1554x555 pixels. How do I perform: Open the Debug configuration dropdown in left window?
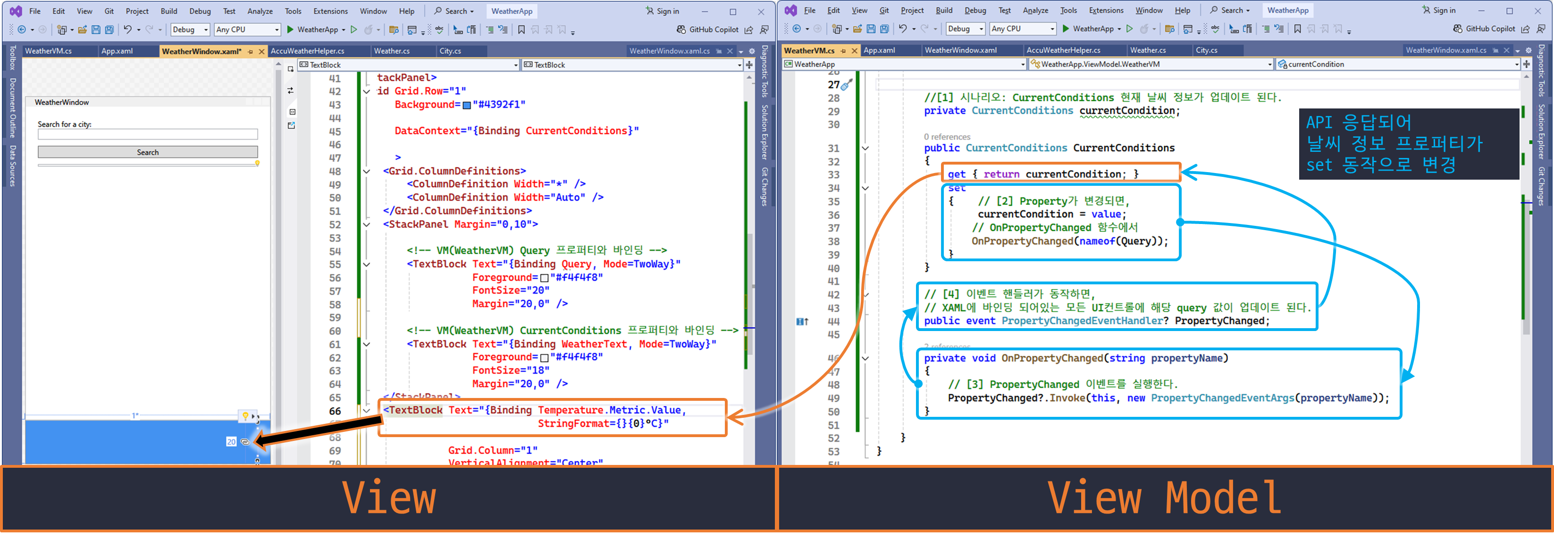(190, 30)
